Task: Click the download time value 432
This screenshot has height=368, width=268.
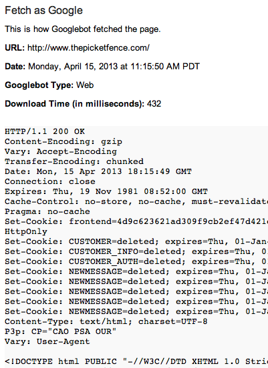Action: click(x=154, y=104)
